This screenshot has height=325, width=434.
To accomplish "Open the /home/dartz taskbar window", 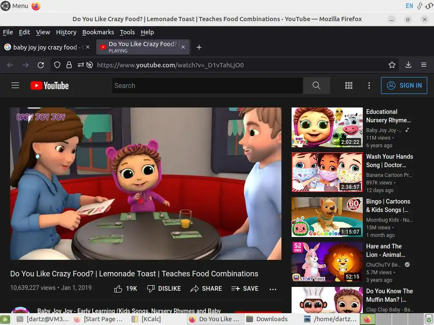I will [330, 319].
